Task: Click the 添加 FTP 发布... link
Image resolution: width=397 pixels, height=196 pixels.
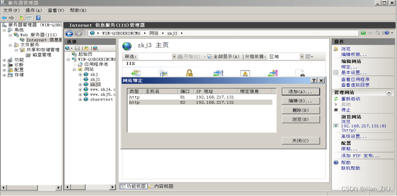Action: [360, 156]
